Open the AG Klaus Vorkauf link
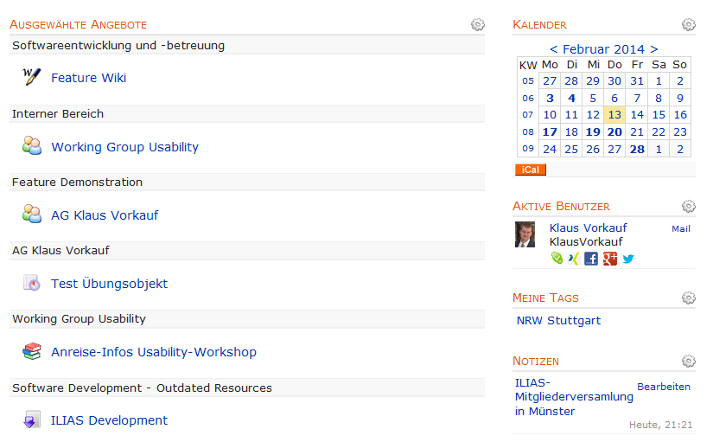Viewport: 713px width, 442px height. 105,215
